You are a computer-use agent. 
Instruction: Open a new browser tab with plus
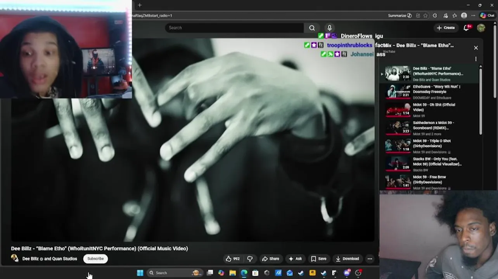click(x=140, y=5)
